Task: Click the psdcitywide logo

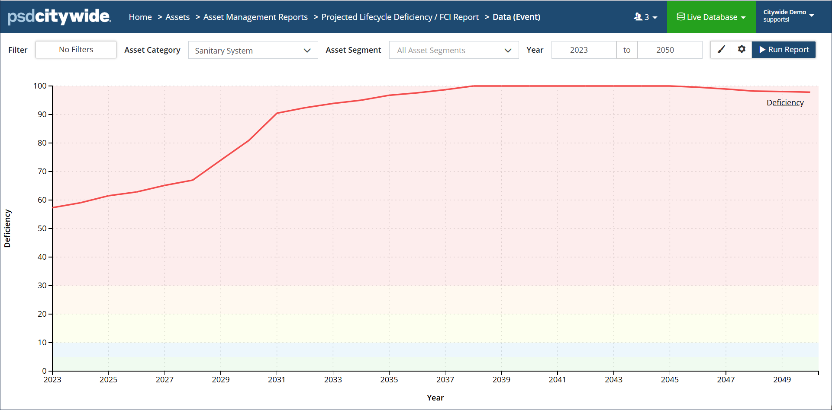Action: click(59, 17)
